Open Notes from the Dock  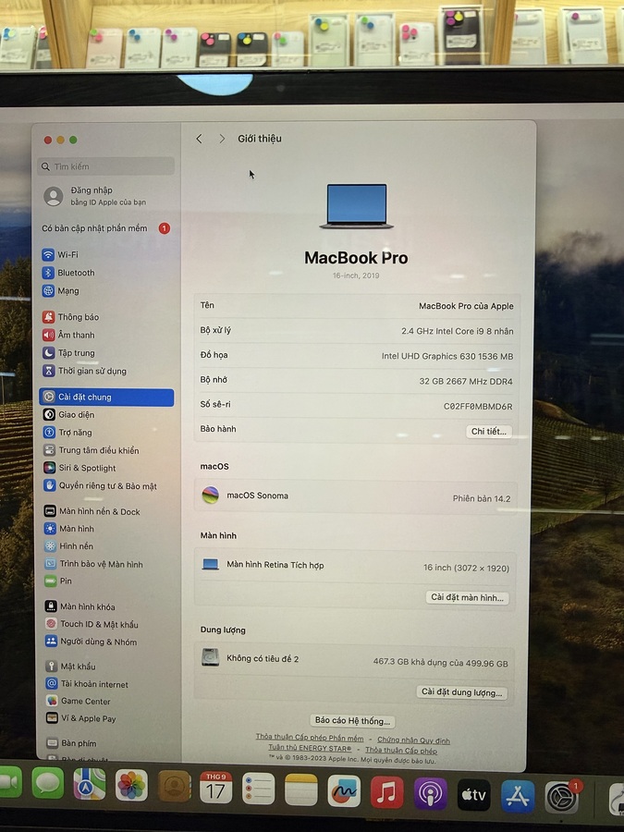click(x=300, y=790)
